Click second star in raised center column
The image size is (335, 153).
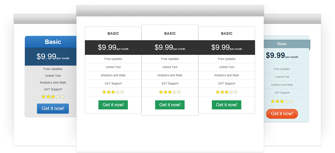165,92
